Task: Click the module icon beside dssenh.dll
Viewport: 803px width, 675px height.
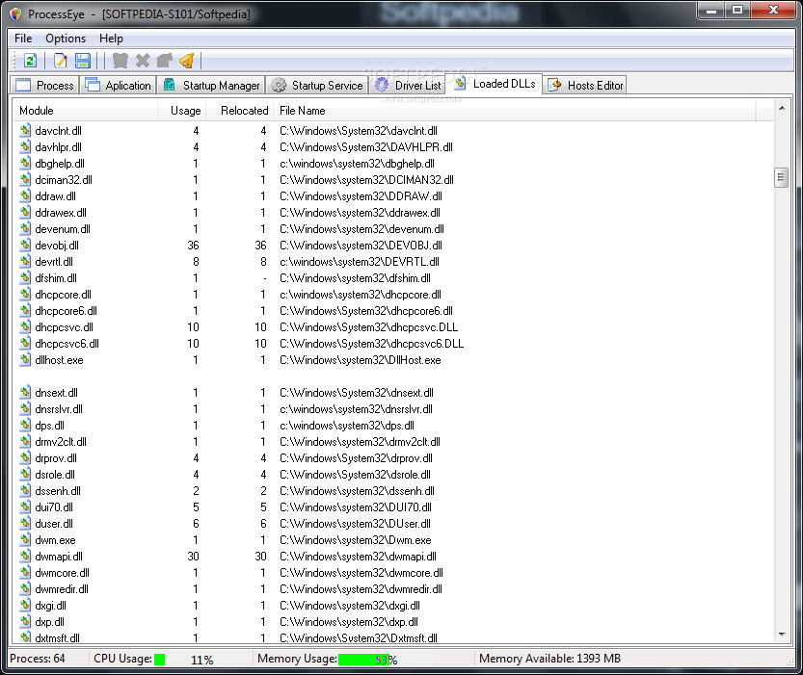Action: [25, 490]
